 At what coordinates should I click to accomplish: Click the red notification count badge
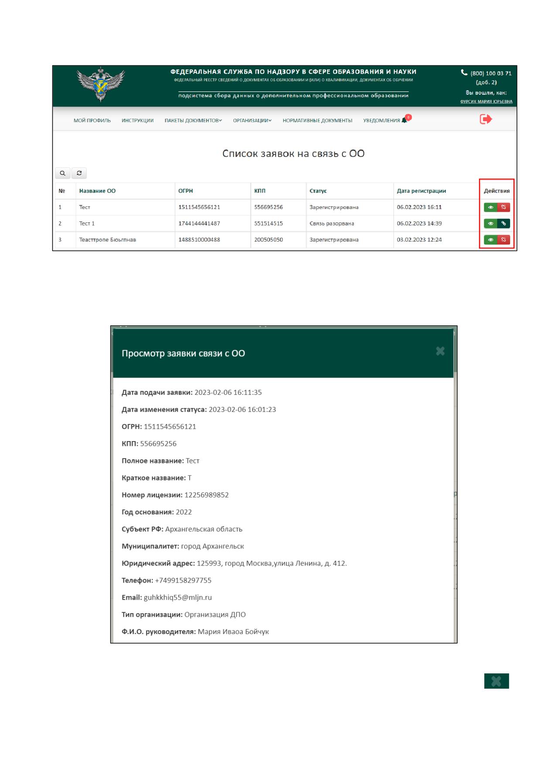[408, 117]
